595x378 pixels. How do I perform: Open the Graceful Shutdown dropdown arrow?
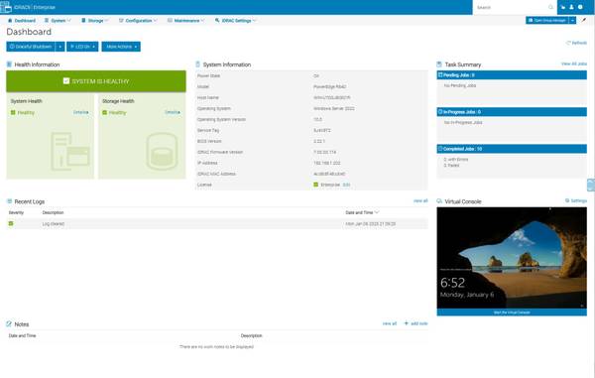[60, 47]
